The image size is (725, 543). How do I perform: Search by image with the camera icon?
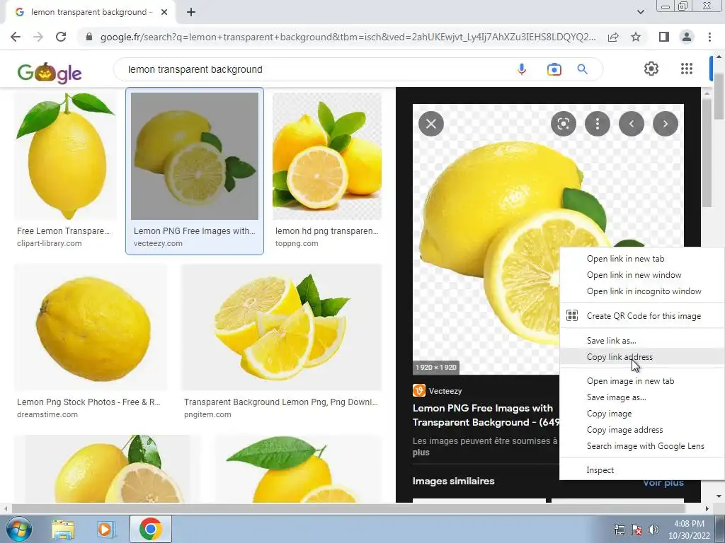tap(554, 69)
